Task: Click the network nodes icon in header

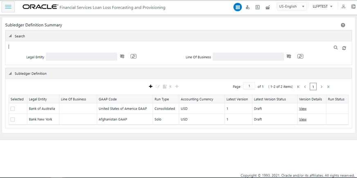Action: (x=344, y=7)
